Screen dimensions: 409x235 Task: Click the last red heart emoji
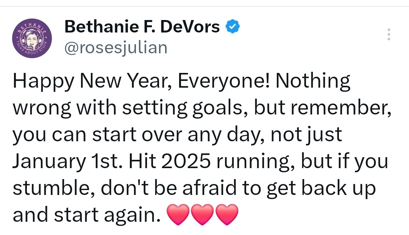point(227,215)
